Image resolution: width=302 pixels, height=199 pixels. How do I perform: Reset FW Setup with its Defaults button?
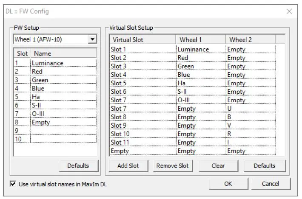(x=78, y=165)
